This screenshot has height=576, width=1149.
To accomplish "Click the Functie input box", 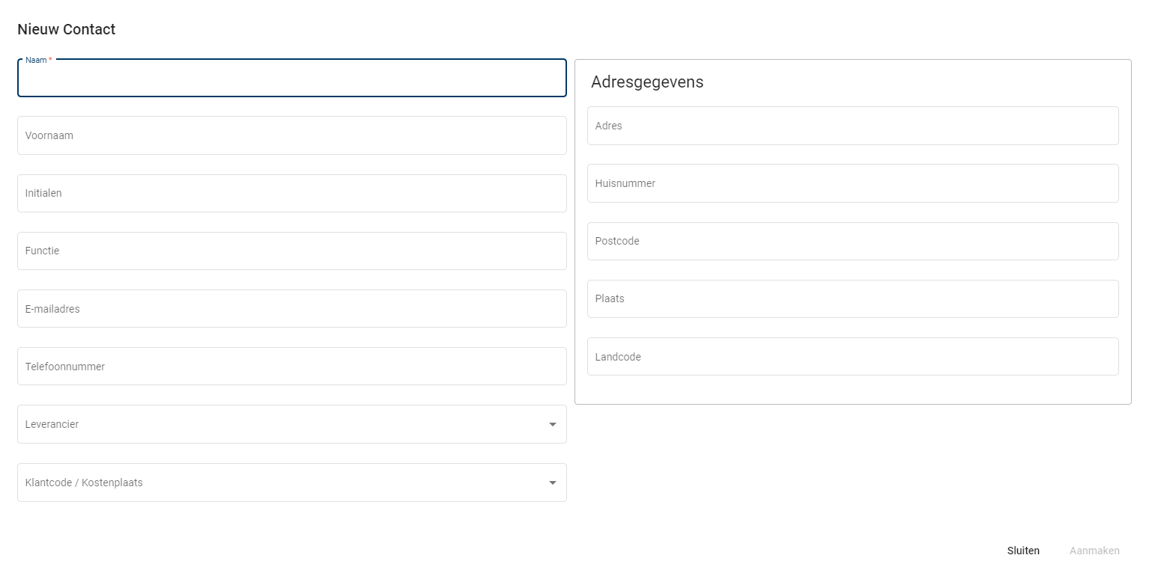I will [x=291, y=251].
